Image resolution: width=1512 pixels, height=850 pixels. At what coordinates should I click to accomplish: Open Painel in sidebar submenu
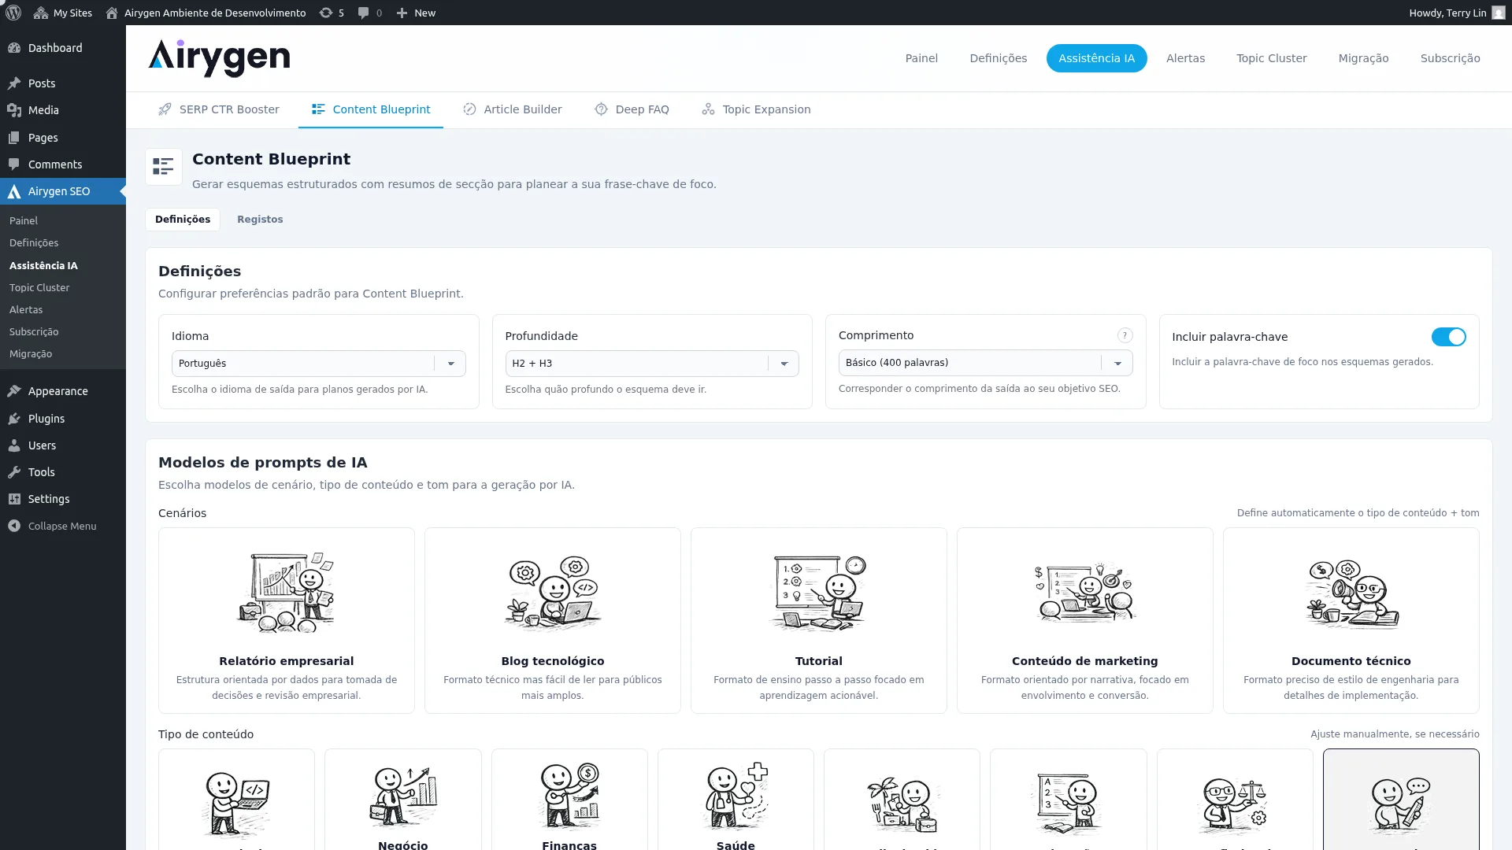[x=24, y=221]
